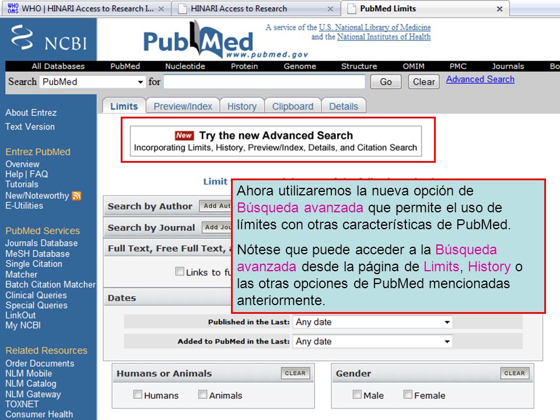Open MeSH Database sidebar link

37,254
